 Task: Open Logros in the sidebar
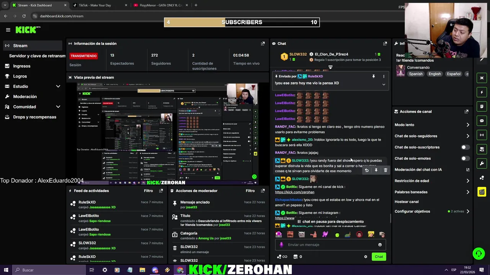tap(20, 76)
